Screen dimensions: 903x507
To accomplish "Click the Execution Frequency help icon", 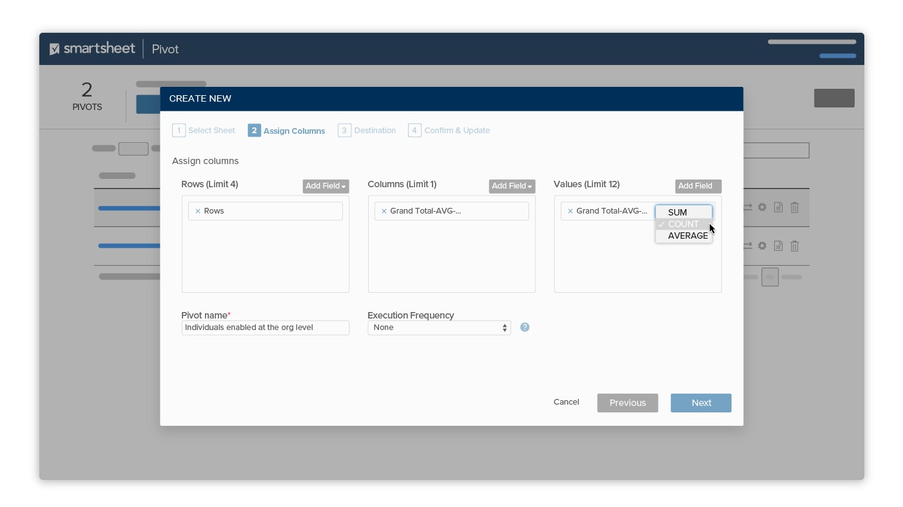I will coord(525,327).
